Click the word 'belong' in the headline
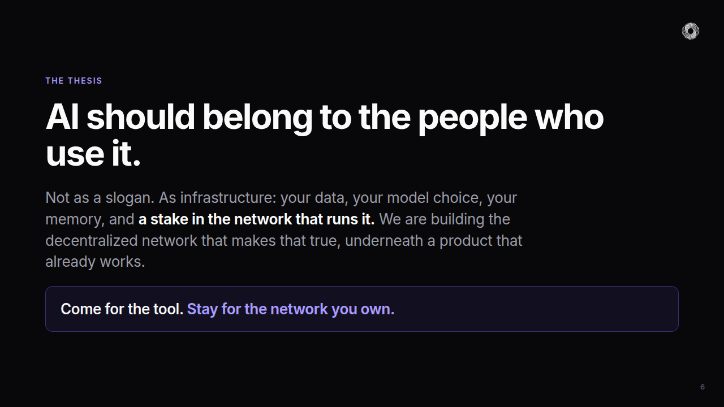 [x=257, y=117]
